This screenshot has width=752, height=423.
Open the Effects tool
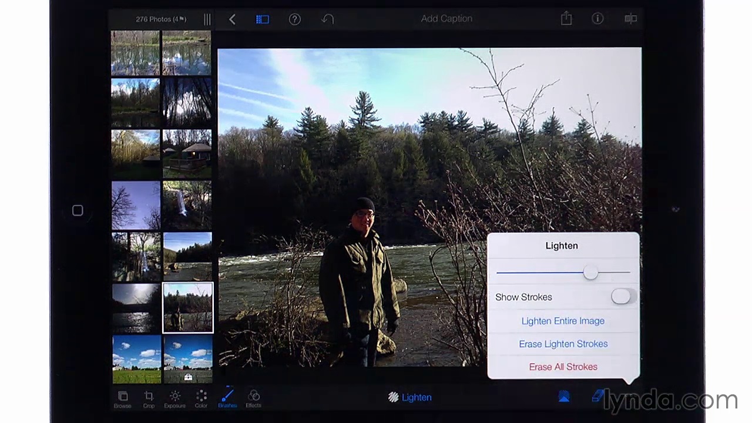(254, 399)
